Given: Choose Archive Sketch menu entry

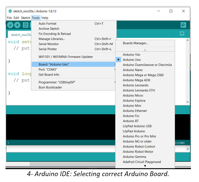Looking at the screenshot, I should [73, 29].
